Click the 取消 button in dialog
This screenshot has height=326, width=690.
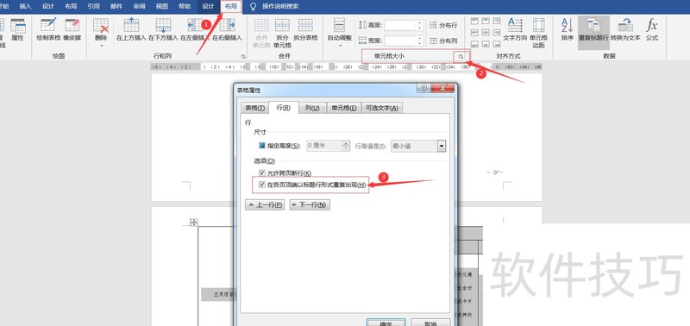430,323
